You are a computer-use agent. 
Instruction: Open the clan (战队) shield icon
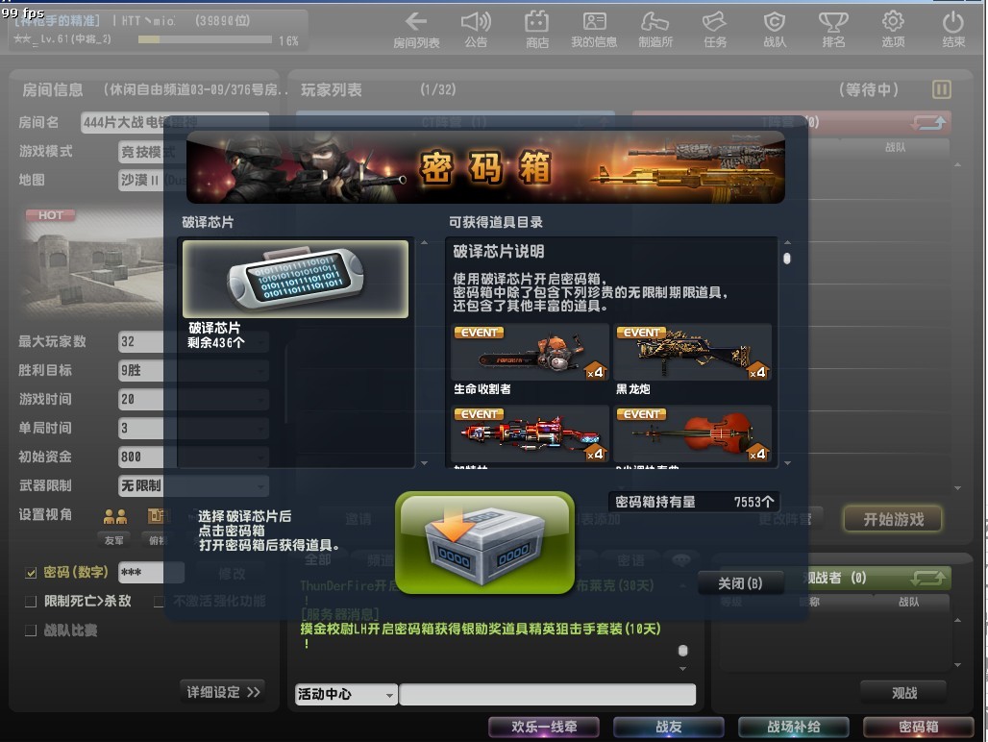pyautogui.click(x=775, y=30)
